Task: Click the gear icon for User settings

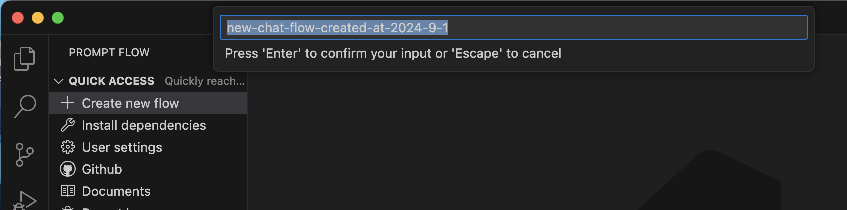Action: (67, 147)
